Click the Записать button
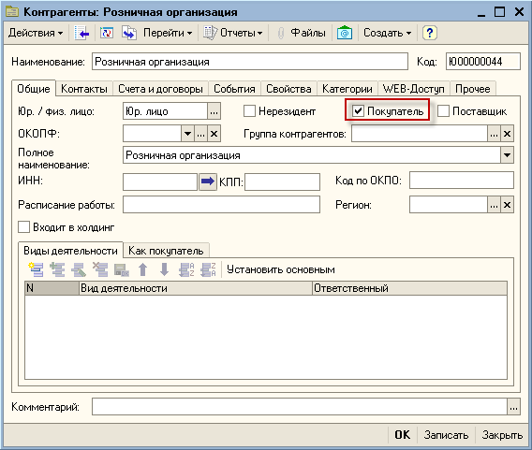Viewport: 532px width, 450px height. [x=446, y=435]
